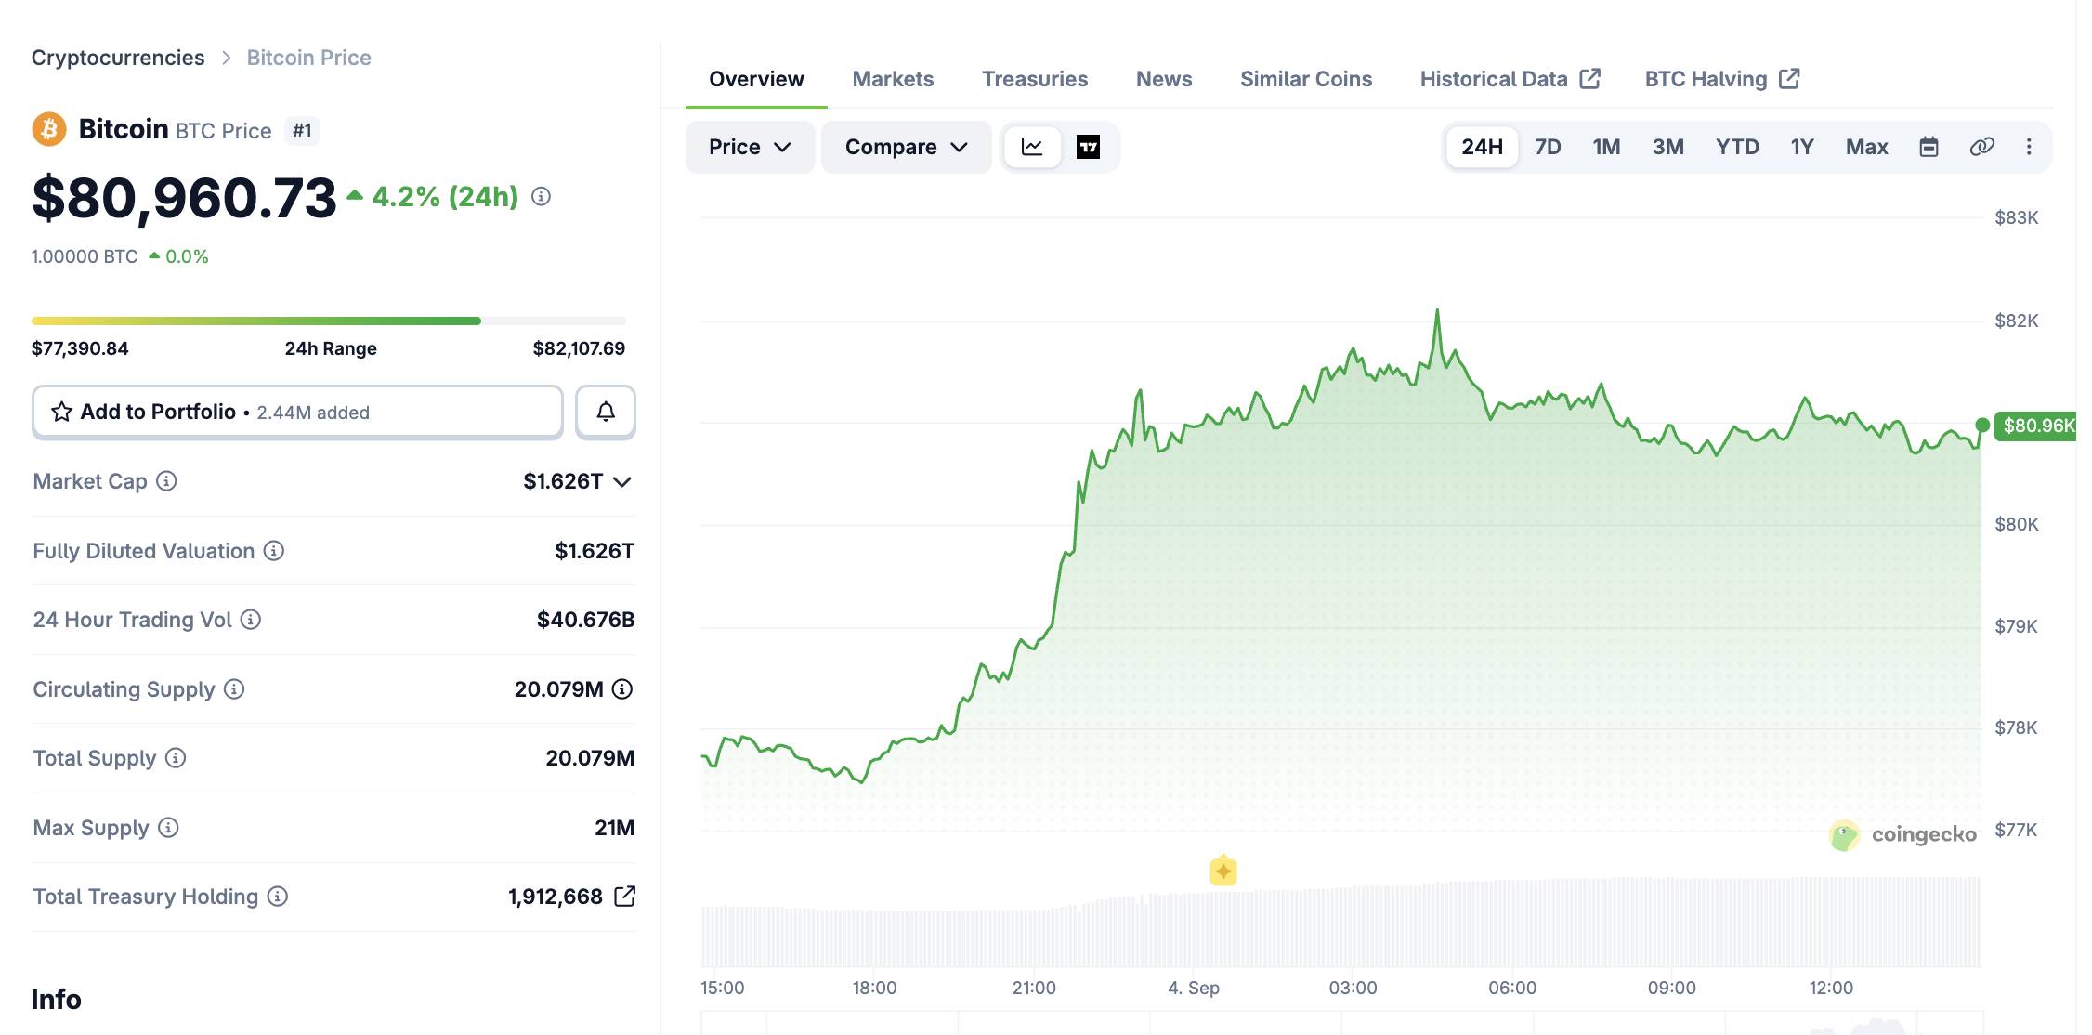2092x1035 pixels.
Task: Click the Bitcoin Price breadcrumb
Action: coord(308,58)
